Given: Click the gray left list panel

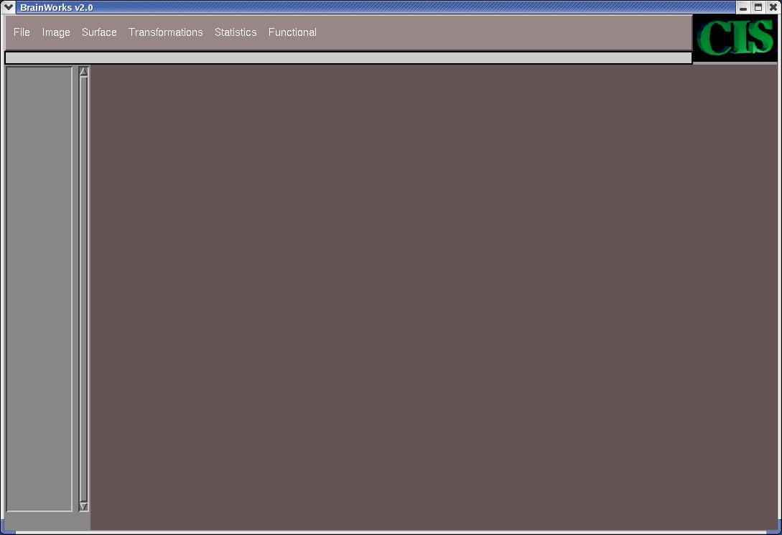Looking at the screenshot, I should click(39, 289).
